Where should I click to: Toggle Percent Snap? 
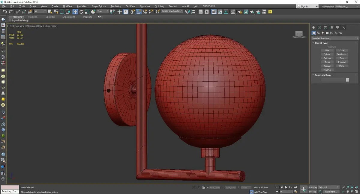(x=145, y=12)
